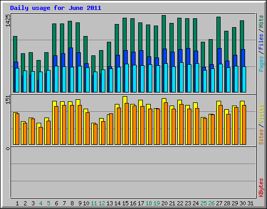Click the green hits bar for day 27
The width and height of the screenshot is (267, 209).
point(219,32)
